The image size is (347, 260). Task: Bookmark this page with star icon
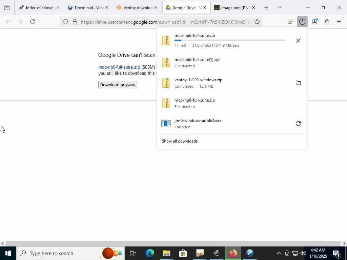tap(257, 22)
